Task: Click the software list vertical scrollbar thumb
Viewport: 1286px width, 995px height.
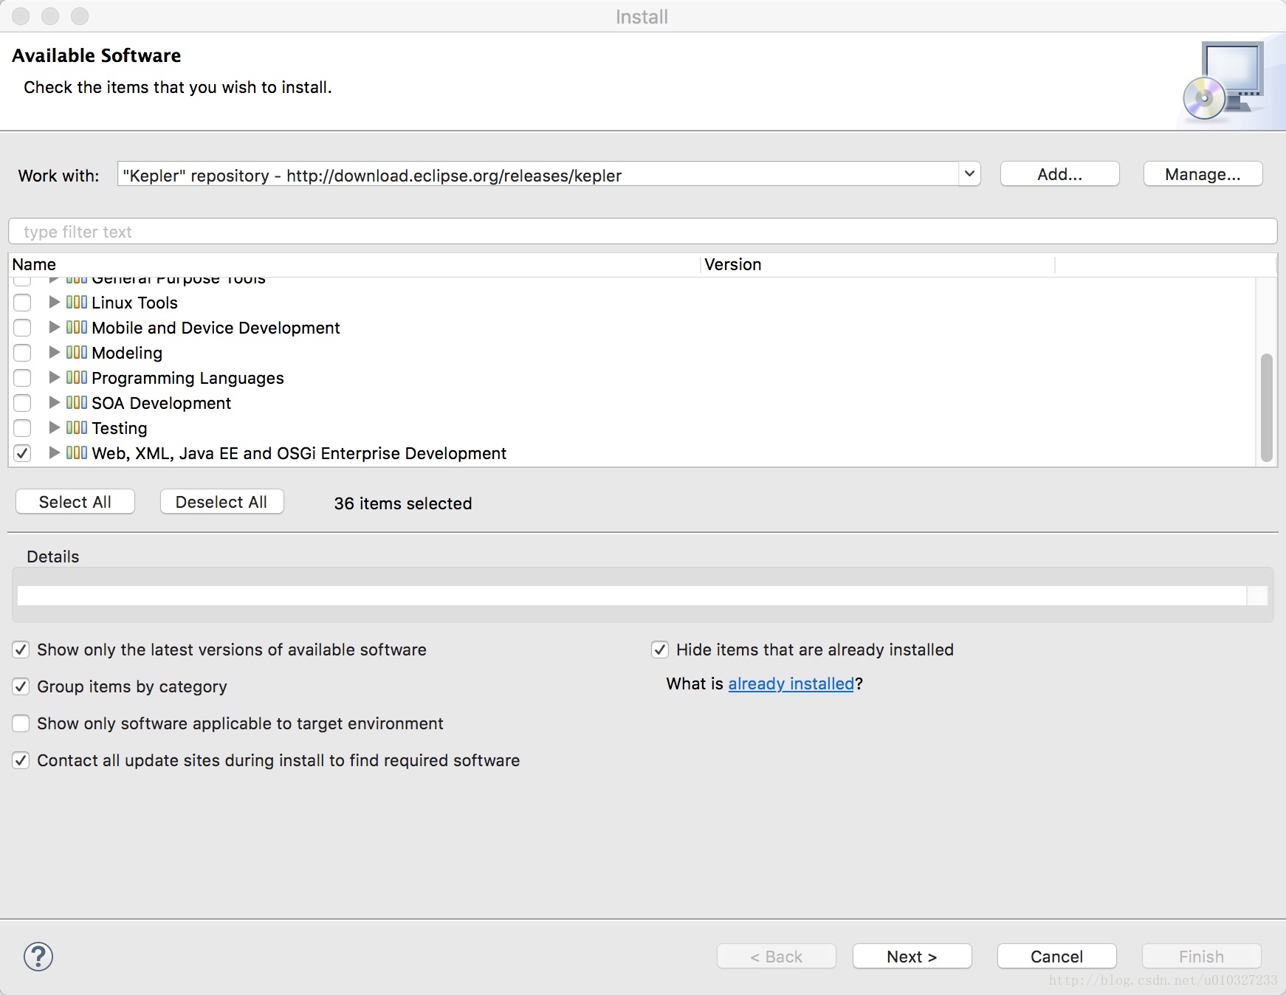Action: pyautogui.click(x=1267, y=407)
